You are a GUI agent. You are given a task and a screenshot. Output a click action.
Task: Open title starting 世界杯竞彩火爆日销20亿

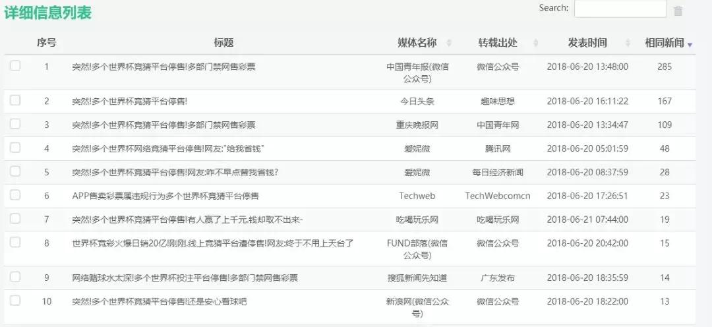[x=212, y=243]
